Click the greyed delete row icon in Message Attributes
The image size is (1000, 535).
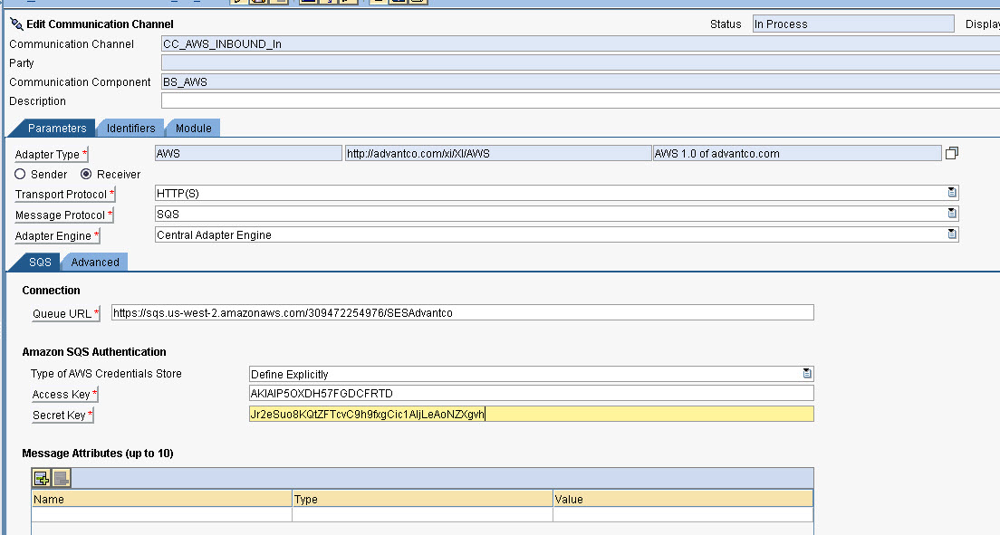61,478
